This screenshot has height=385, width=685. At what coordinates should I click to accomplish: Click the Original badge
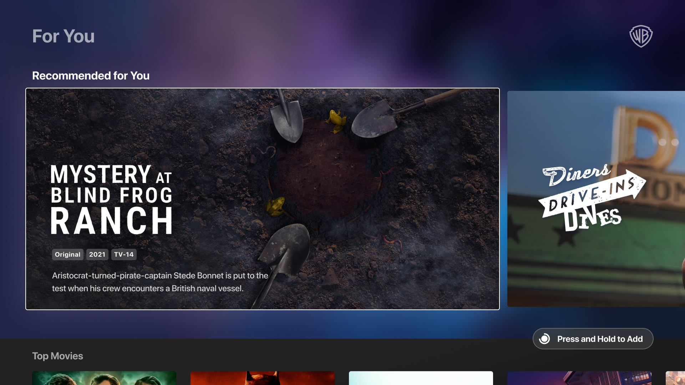(68, 255)
